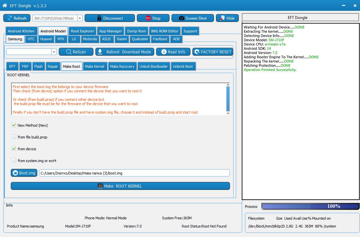Image resolution: width=360 pixels, height=237 pixels.
Task: Click 'Product Name:samsung' text
Action: point(25,226)
